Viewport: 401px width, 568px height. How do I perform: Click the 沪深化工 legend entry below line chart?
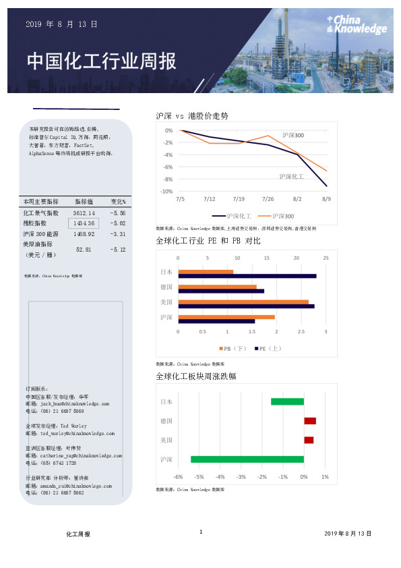click(x=232, y=216)
